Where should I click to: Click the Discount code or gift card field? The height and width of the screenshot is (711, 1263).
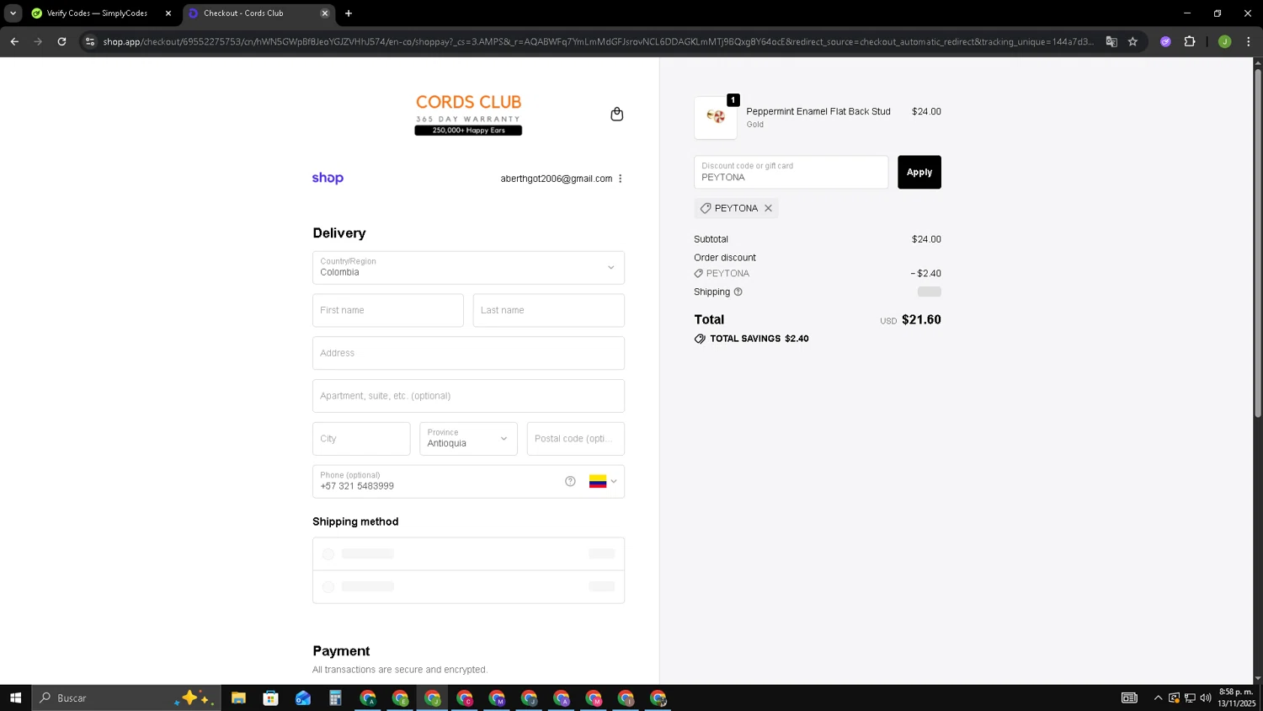pyautogui.click(x=791, y=172)
